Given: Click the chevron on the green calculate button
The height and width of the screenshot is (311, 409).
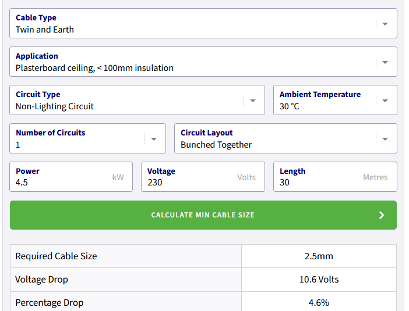Looking at the screenshot, I should 382,215.
